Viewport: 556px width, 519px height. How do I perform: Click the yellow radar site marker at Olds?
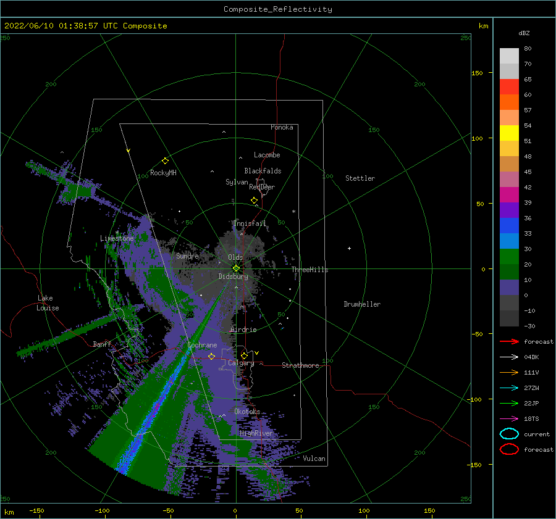tap(236, 268)
